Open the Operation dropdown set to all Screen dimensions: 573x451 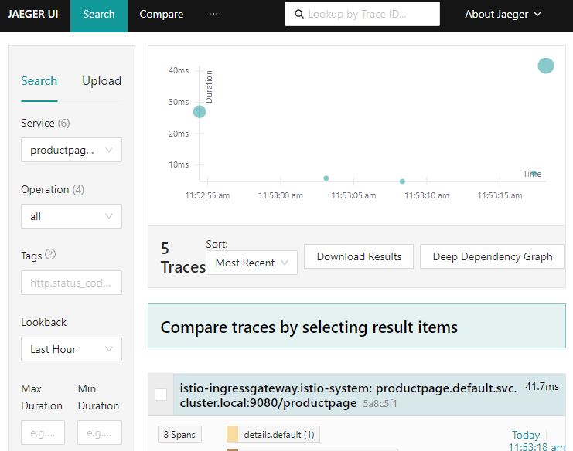[x=71, y=216]
